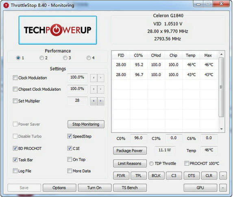Click the CMod column header

tap(156, 55)
